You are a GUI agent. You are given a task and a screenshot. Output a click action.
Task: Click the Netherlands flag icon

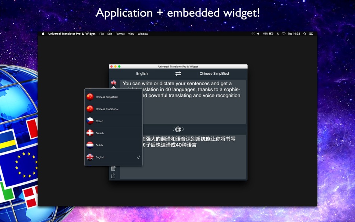tap(90, 145)
